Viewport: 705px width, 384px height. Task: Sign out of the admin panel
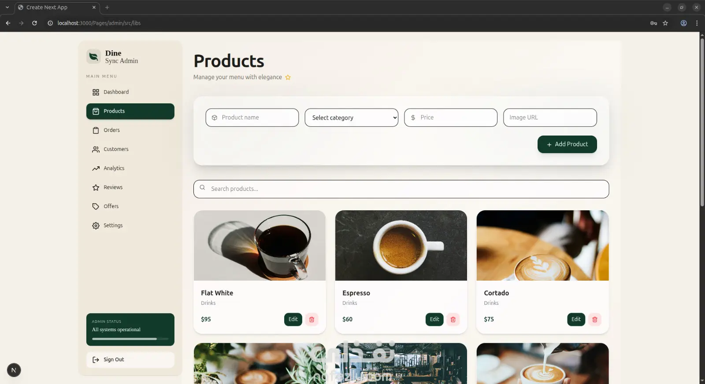click(x=130, y=360)
